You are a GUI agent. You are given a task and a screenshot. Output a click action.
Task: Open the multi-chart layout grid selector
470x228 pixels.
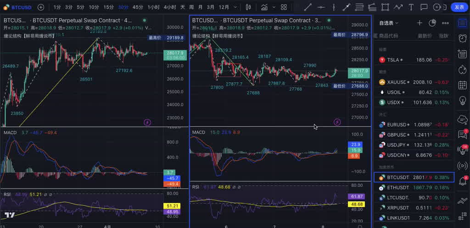tap(284, 7)
